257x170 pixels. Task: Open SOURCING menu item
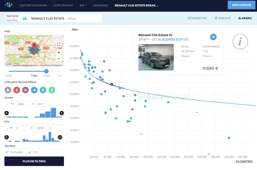(101, 5)
